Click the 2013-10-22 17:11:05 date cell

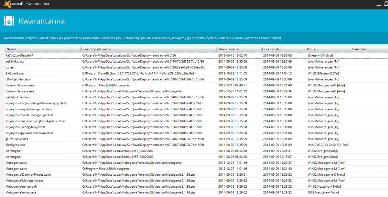232,73
